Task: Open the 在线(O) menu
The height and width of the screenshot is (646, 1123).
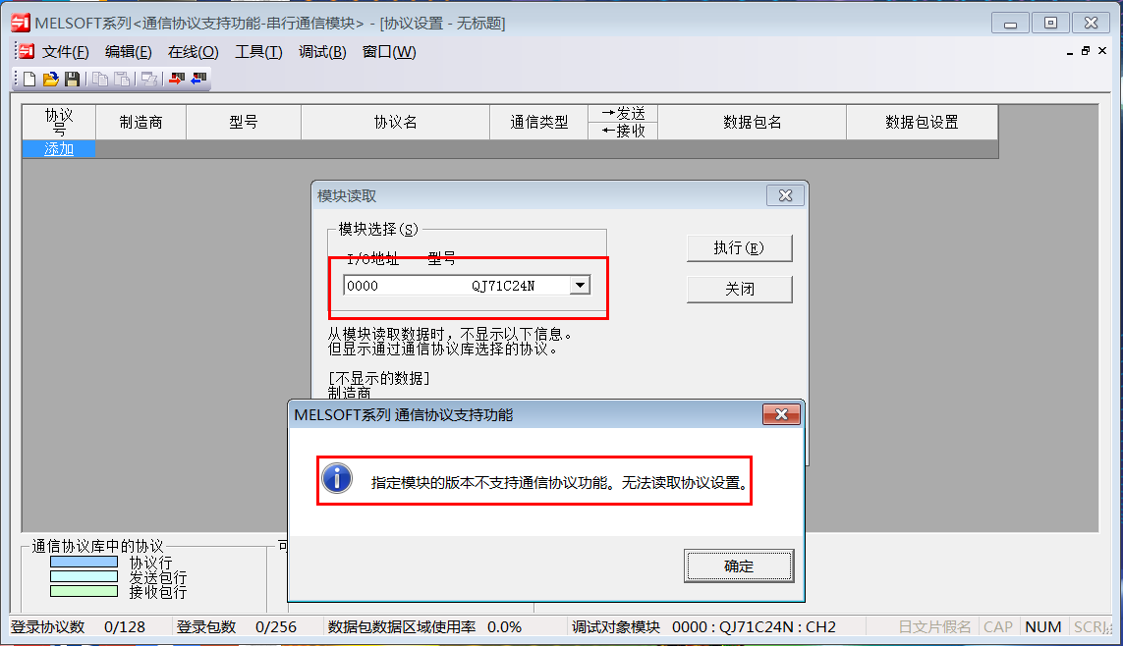Action: [193, 52]
